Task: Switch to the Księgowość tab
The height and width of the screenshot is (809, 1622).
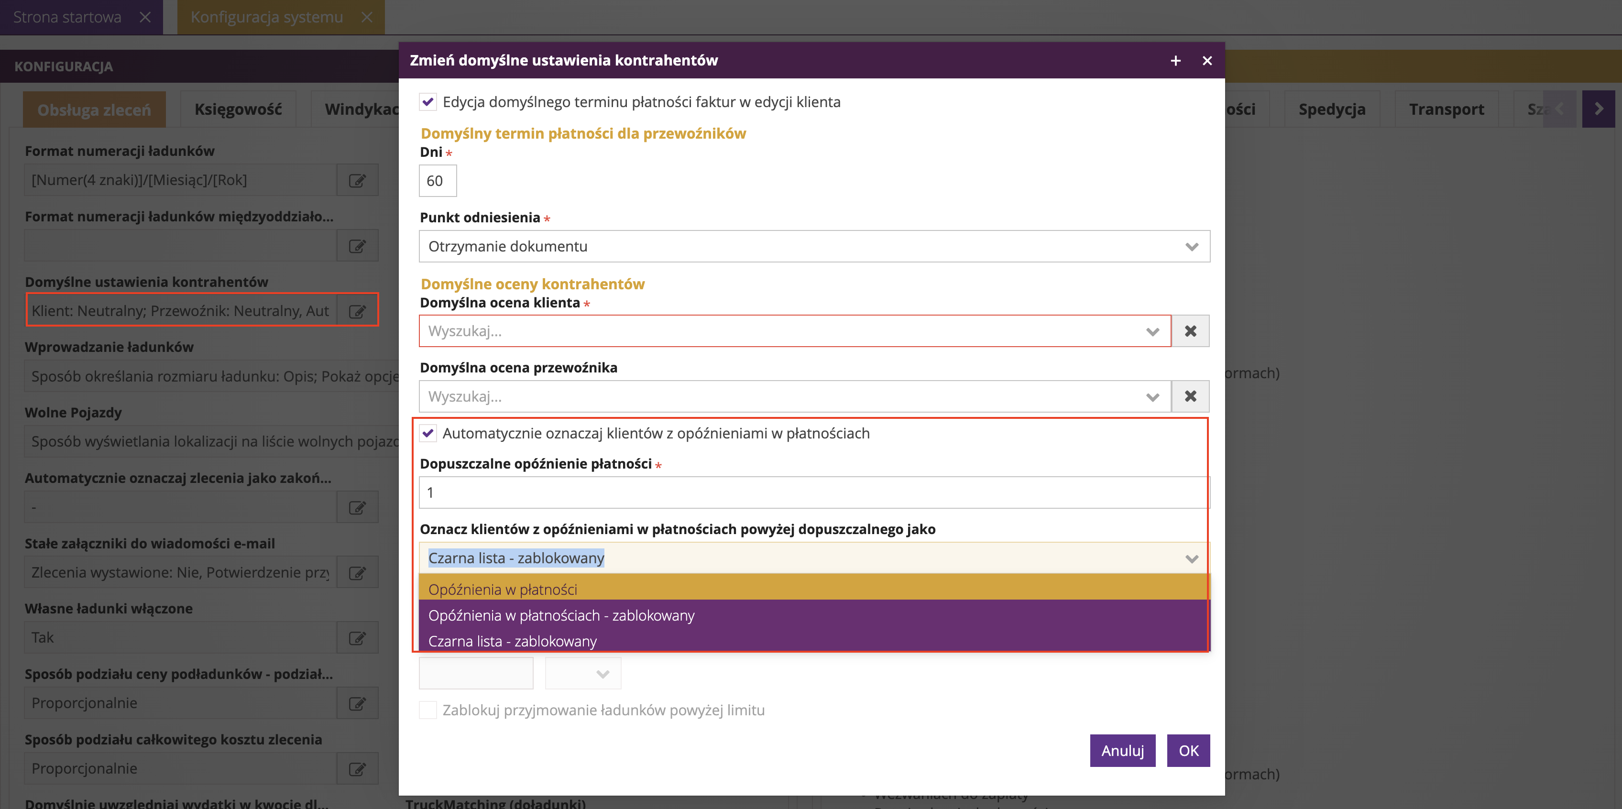Action: pos(238,109)
